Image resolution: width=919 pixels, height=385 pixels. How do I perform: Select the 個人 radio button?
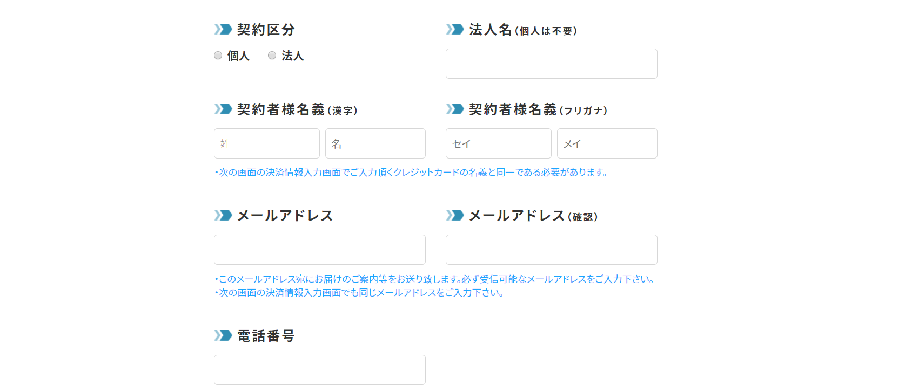pos(218,56)
